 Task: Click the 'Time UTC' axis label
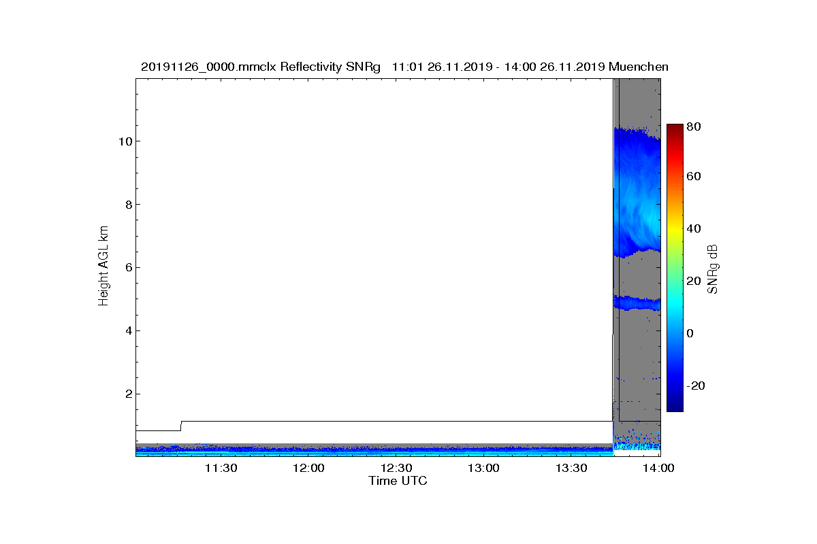pos(398,481)
